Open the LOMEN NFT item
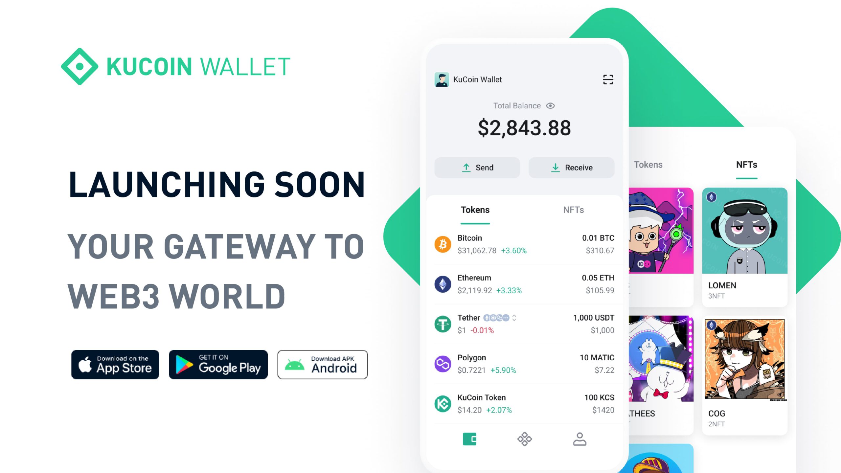 click(x=744, y=242)
